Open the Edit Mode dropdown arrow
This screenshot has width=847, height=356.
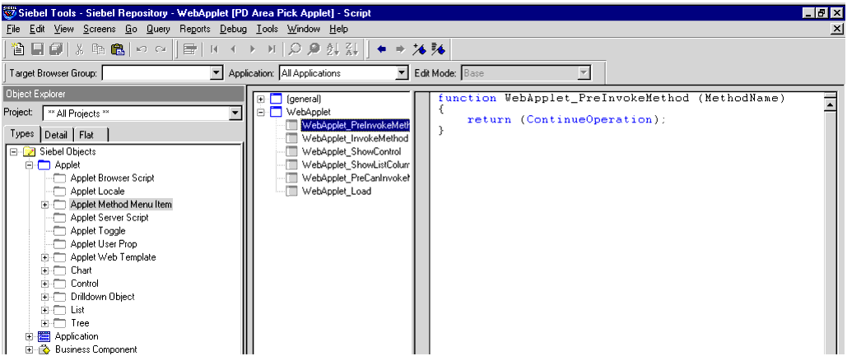click(x=584, y=73)
